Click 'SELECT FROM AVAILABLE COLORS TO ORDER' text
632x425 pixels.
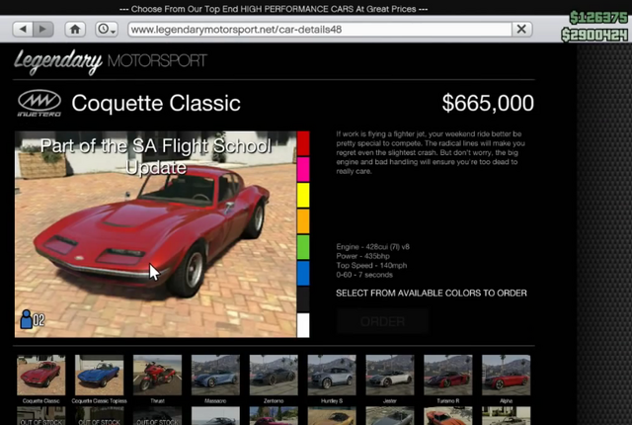432,294
